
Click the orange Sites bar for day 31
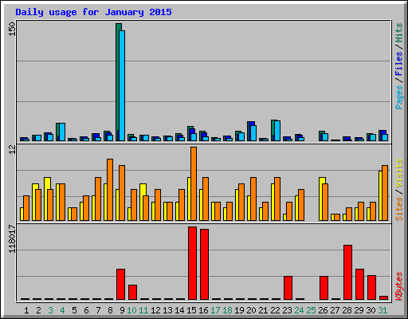(385, 193)
